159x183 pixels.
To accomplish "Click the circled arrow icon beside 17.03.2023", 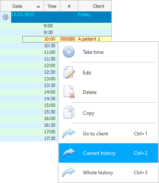I will click(5, 17).
